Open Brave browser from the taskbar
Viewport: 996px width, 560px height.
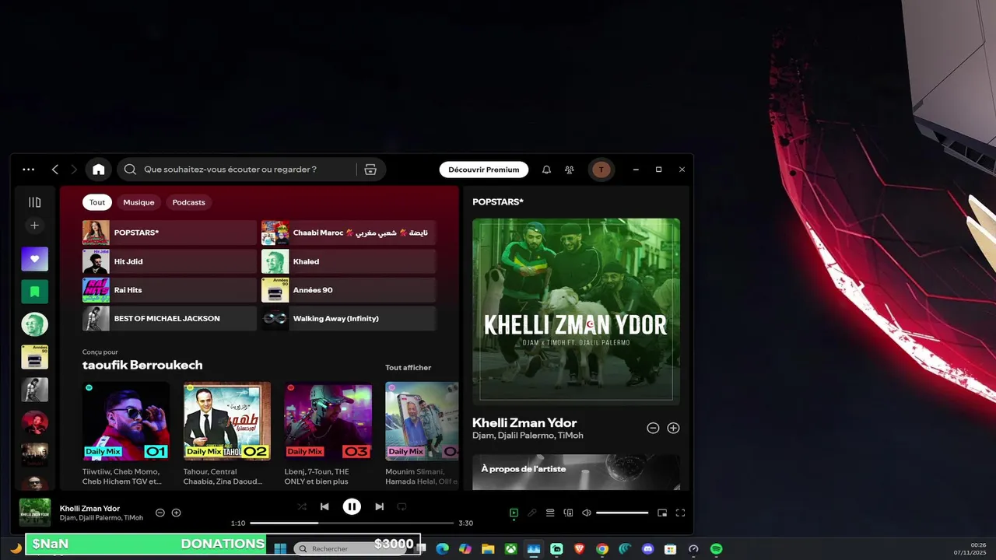pos(580,548)
